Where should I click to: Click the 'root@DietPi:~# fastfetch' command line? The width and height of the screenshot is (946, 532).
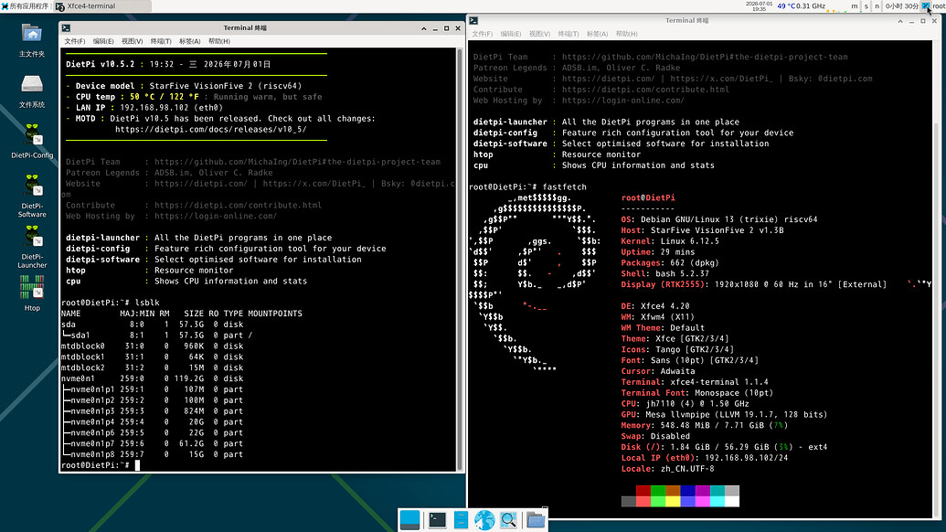click(x=527, y=186)
